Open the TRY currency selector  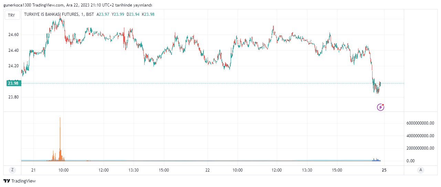click(12, 15)
